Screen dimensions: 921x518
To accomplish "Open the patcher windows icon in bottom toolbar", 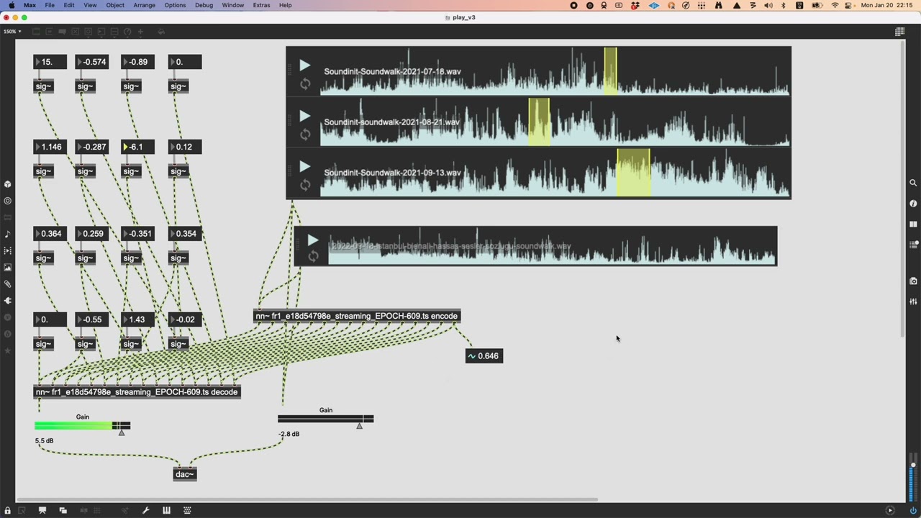I will coord(63,510).
